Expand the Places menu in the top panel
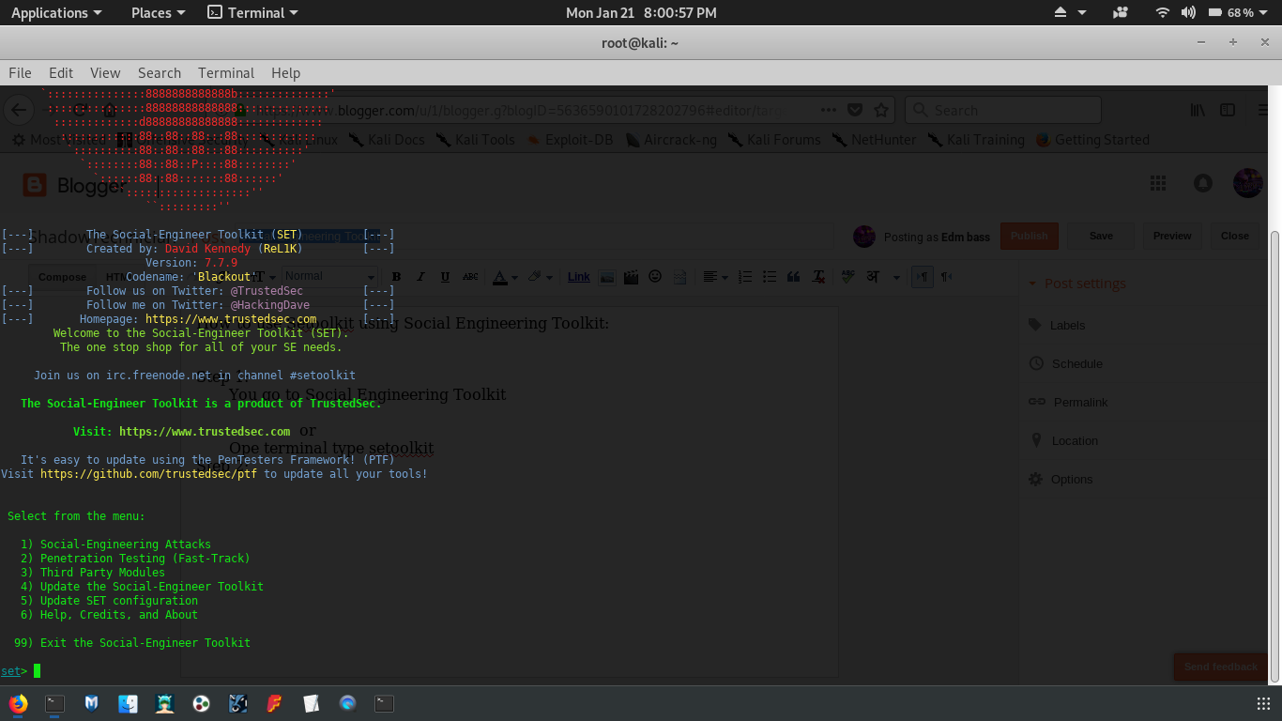Image resolution: width=1282 pixels, height=721 pixels. (x=159, y=12)
